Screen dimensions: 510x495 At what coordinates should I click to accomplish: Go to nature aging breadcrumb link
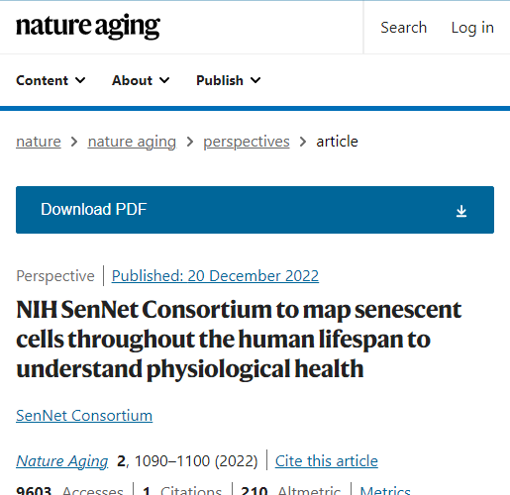click(132, 142)
